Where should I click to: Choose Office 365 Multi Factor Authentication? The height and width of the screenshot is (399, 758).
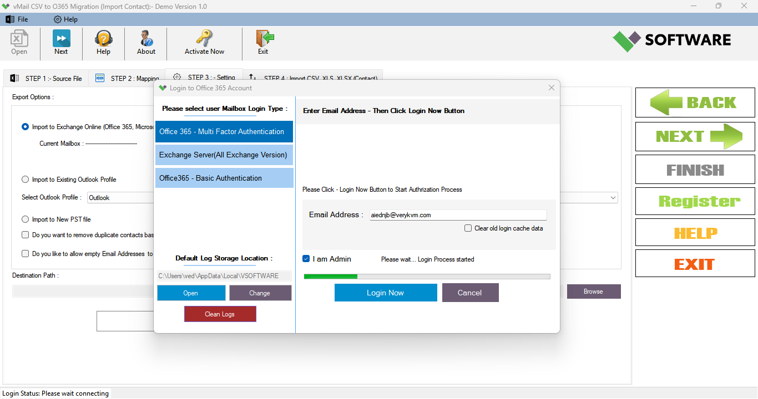coord(224,132)
